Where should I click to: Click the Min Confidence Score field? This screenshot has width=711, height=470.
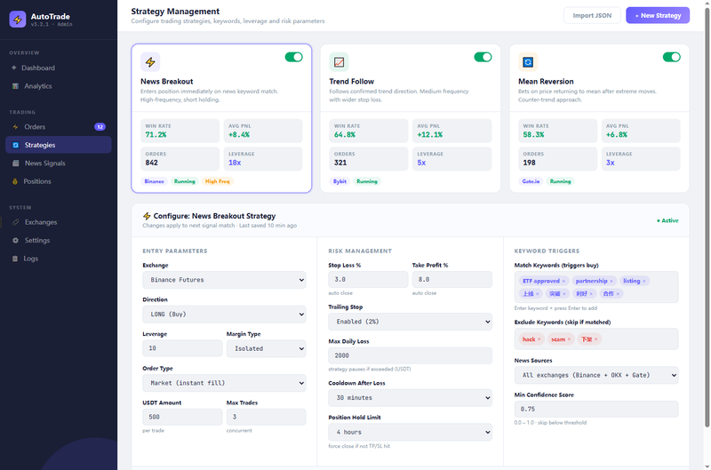tap(595, 410)
